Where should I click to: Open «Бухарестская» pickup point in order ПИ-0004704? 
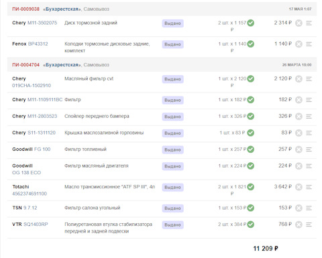(x=62, y=65)
